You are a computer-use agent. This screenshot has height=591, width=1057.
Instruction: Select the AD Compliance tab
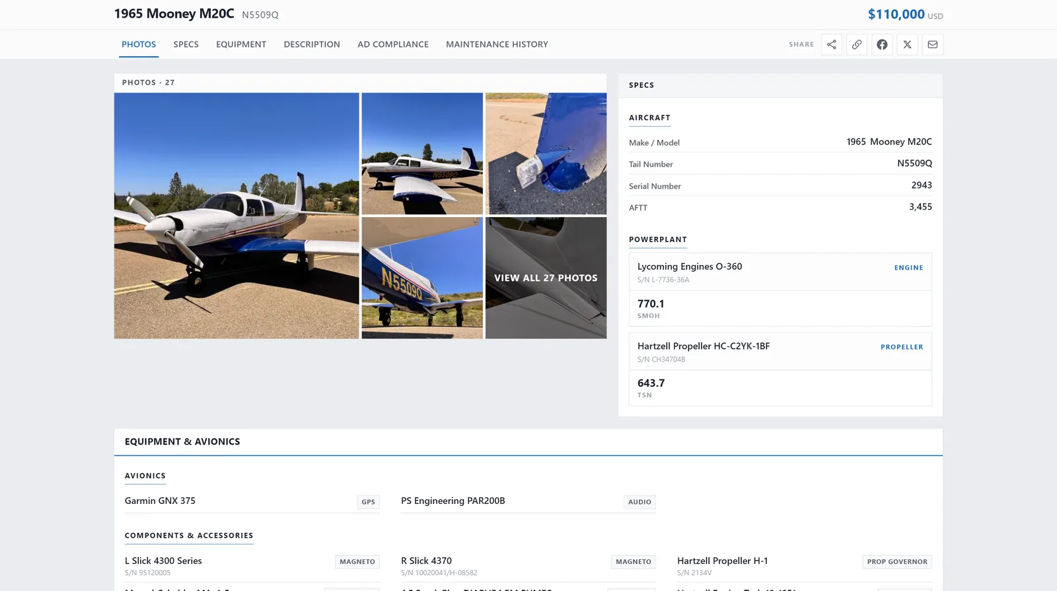tap(393, 44)
